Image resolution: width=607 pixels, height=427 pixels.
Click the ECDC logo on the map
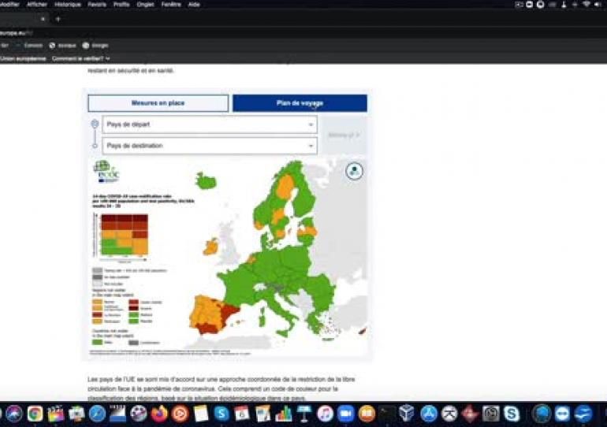(106, 171)
